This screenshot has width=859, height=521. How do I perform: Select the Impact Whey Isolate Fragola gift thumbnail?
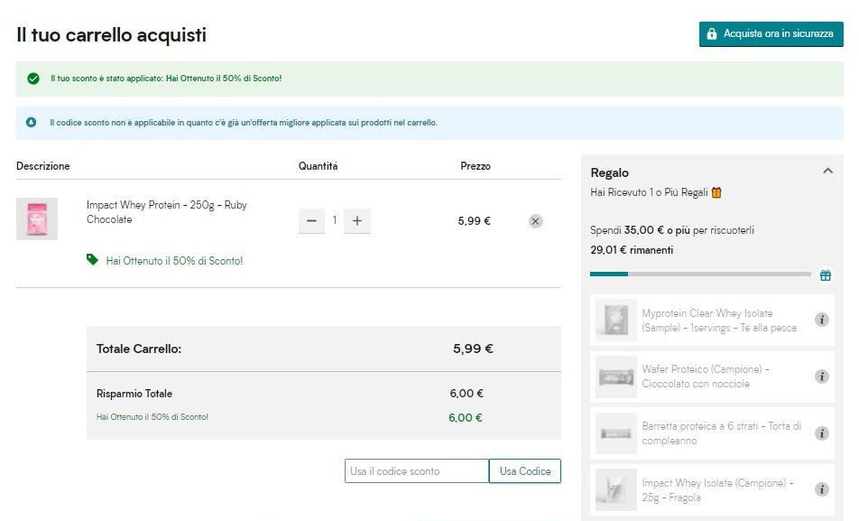pyautogui.click(x=615, y=489)
